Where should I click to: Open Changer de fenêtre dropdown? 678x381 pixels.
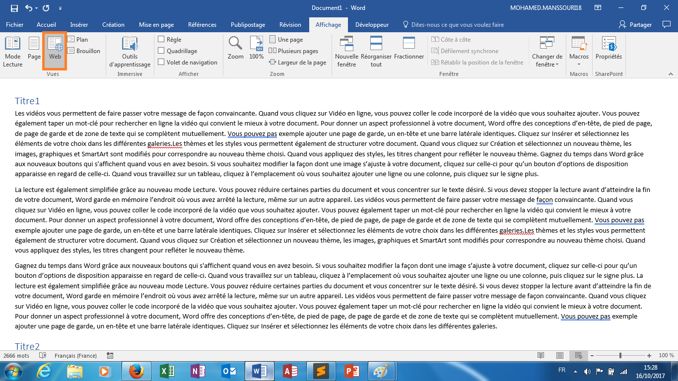[547, 52]
